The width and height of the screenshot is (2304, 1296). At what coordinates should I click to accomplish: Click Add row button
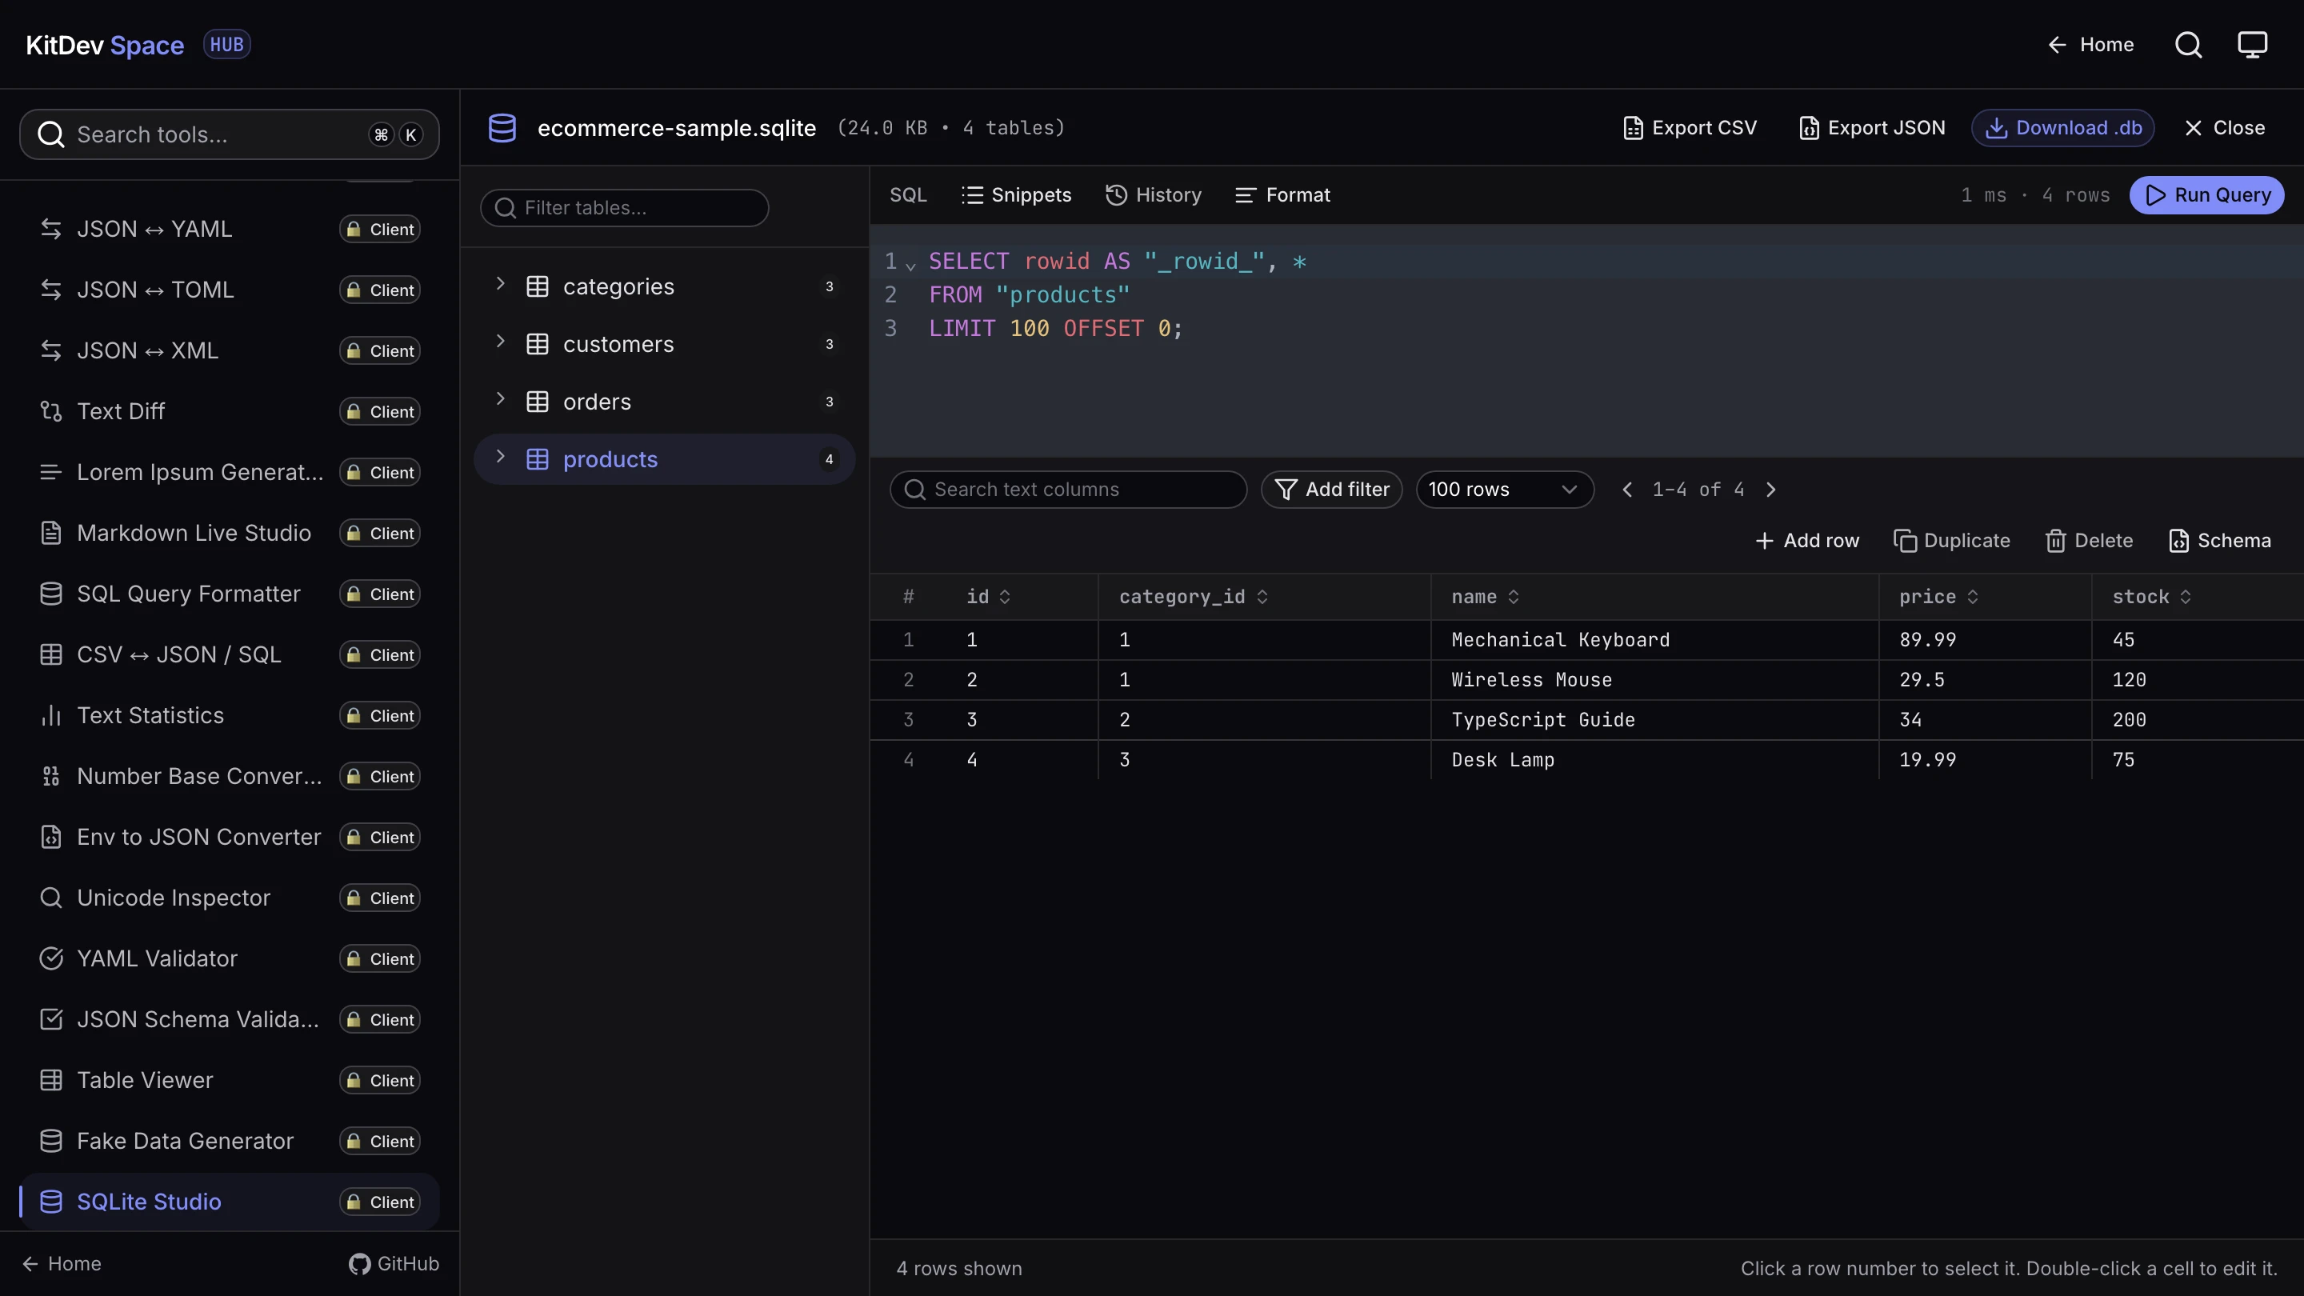(x=1808, y=541)
